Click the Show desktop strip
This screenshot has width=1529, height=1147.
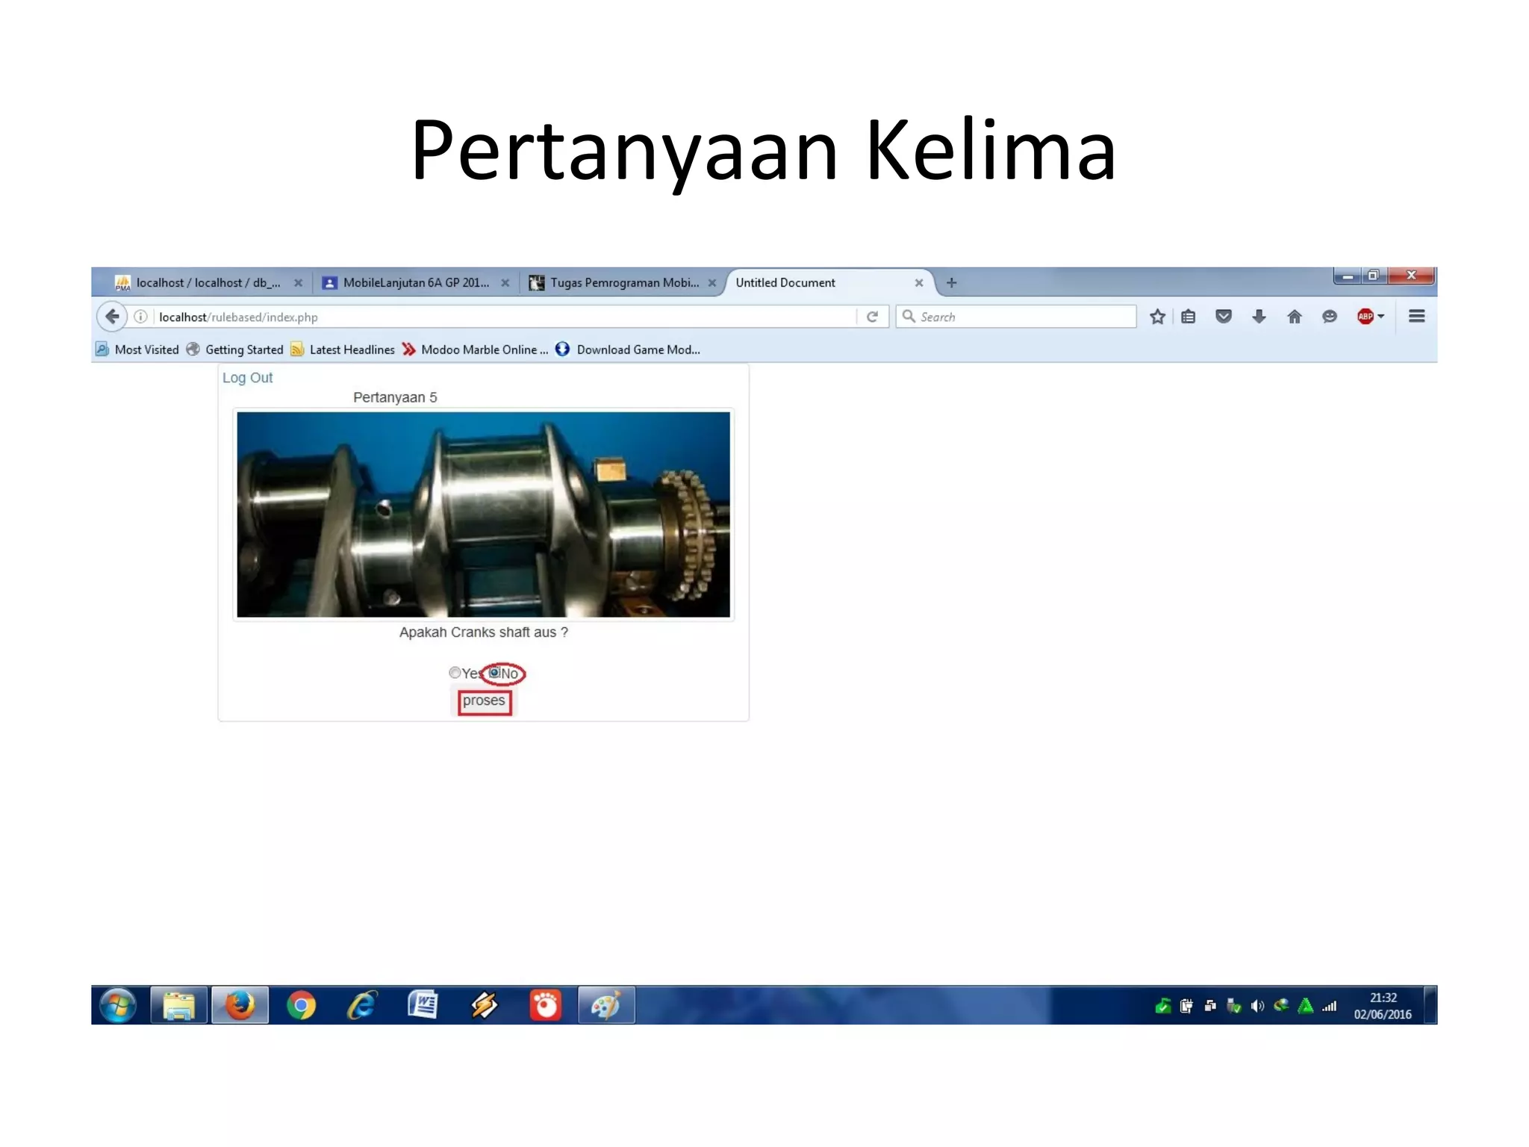coord(1430,1005)
